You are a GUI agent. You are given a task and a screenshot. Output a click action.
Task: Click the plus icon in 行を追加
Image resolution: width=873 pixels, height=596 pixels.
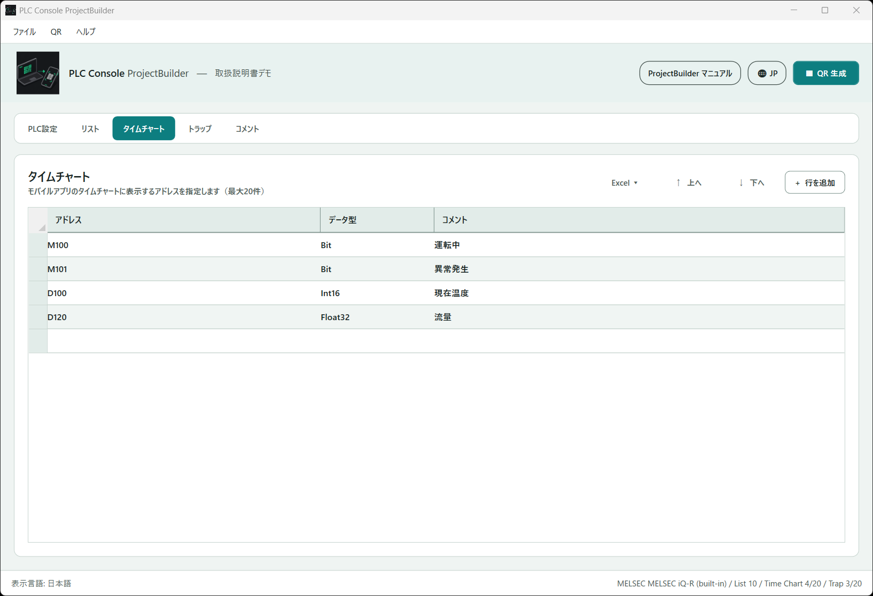(x=798, y=183)
